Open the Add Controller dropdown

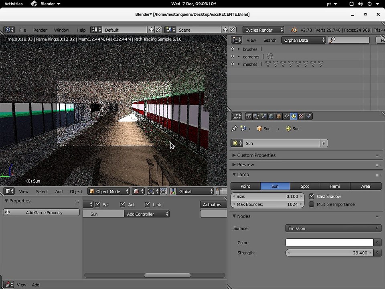[147, 214]
